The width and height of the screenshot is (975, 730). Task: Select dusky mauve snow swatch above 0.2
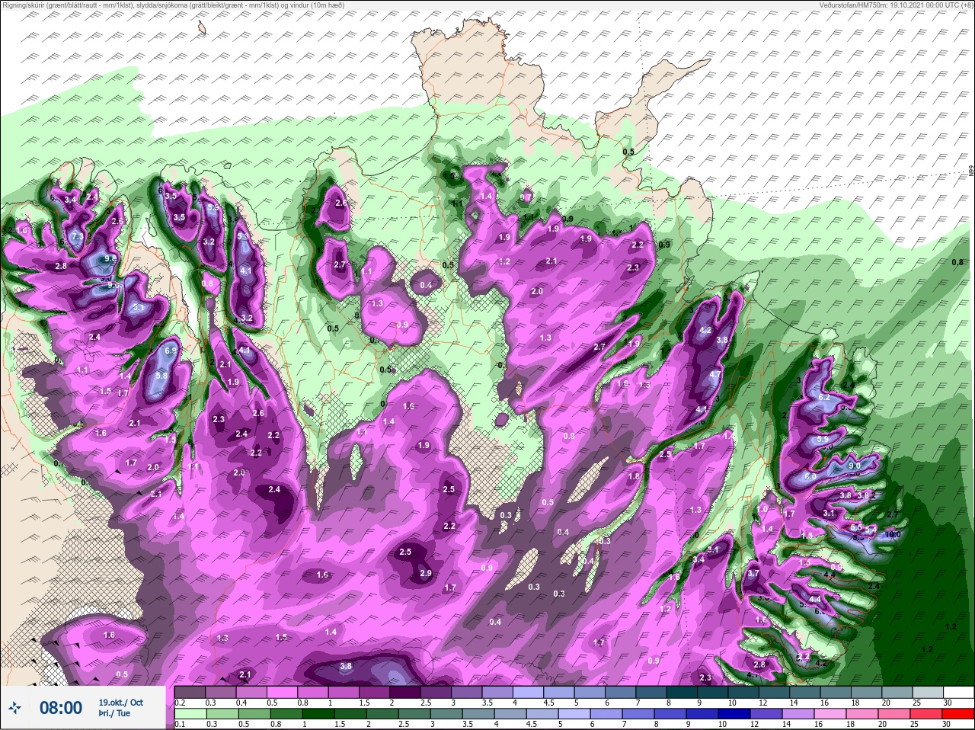[190, 692]
